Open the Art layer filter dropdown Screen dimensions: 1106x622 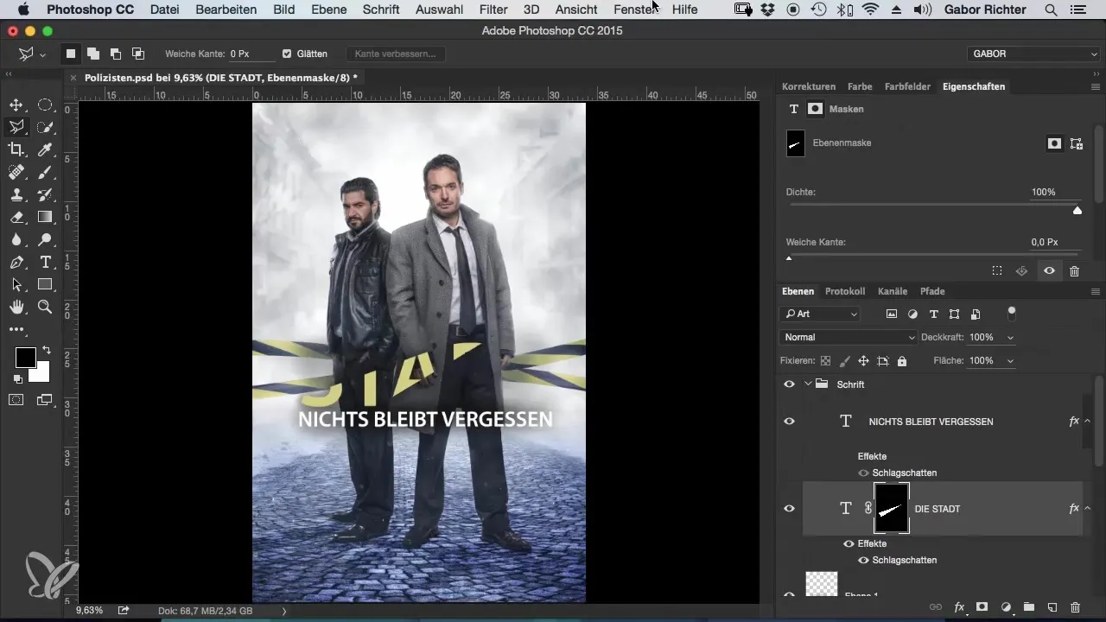(820, 314)
